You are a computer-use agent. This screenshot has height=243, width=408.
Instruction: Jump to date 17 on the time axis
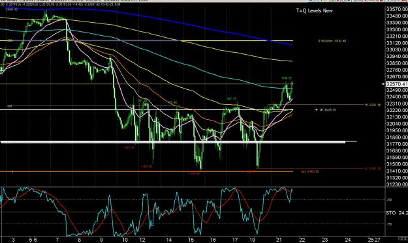tap(235, 240)
